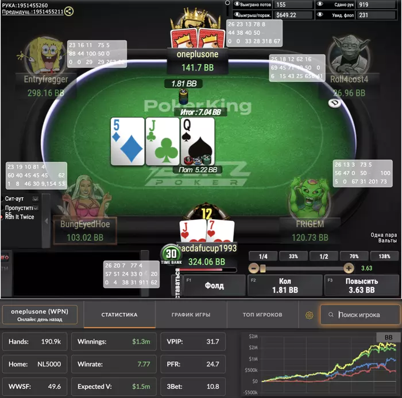Click the Фолд button
The height and width of the screenshot is (398, 402).
[x=214, y=286]
